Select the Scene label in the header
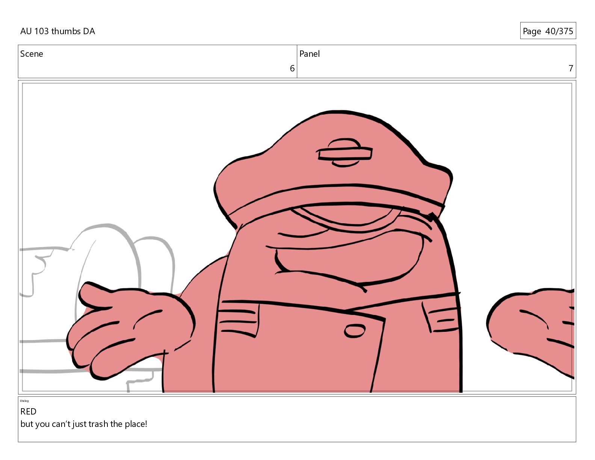 tap(32, 54)
